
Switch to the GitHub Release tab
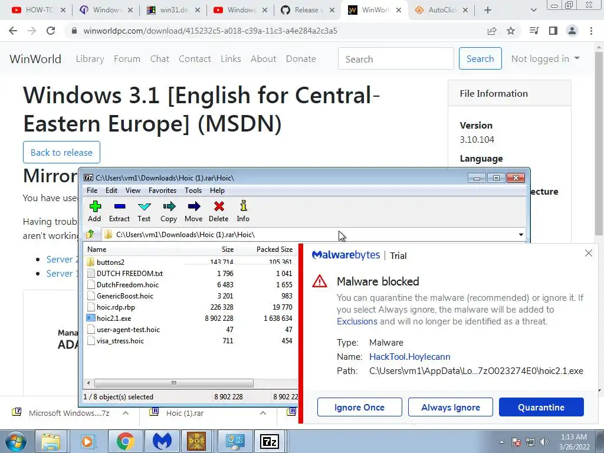click(x=307, y=10)
